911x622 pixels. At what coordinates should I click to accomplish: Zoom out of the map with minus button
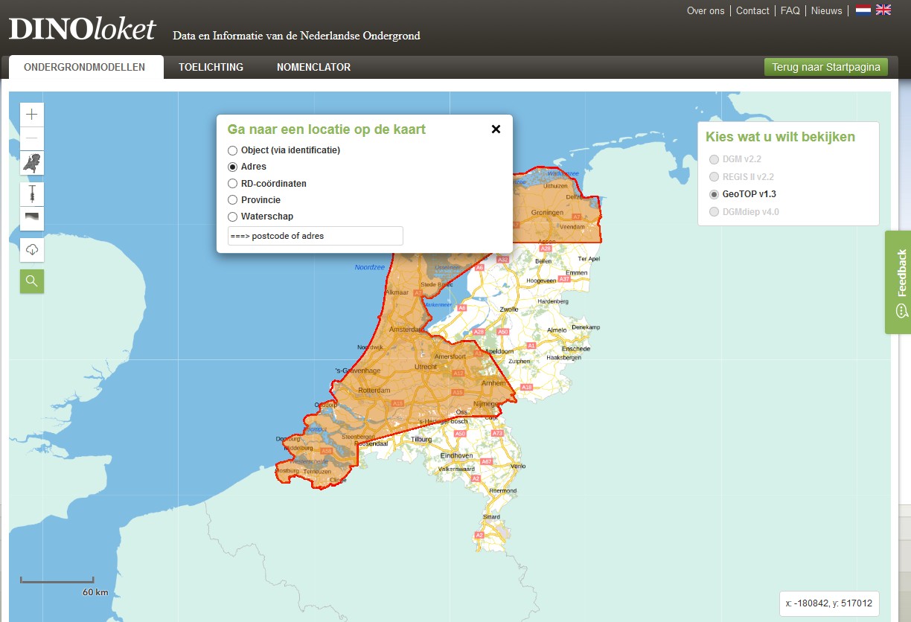[31, 138]
